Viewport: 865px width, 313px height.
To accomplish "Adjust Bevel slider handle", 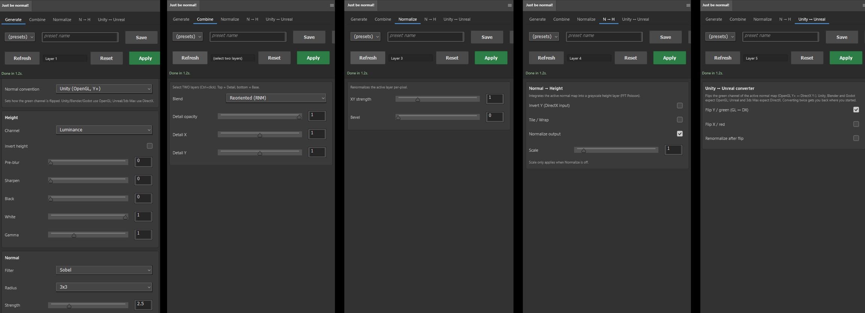I will (398, 118).
